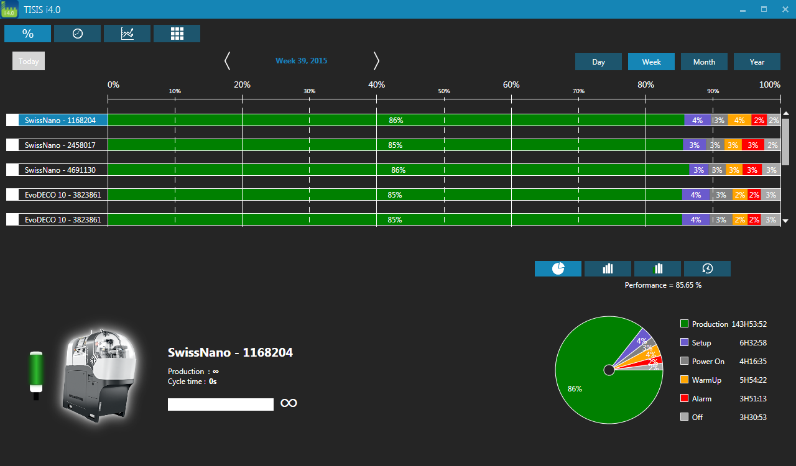Click the orange WarmUp legend swatch
Viewport: 796px width, 466px height.
[685, 380]
